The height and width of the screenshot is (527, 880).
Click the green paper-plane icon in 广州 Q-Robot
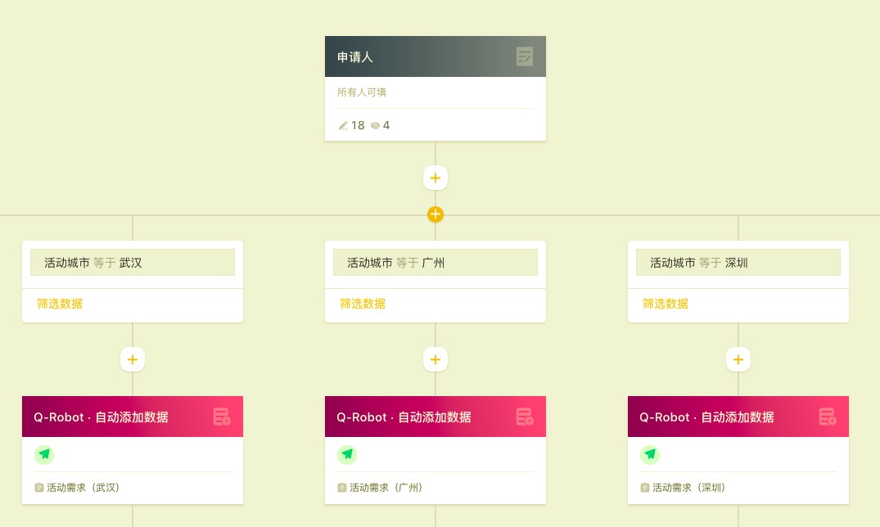point(347,454)
